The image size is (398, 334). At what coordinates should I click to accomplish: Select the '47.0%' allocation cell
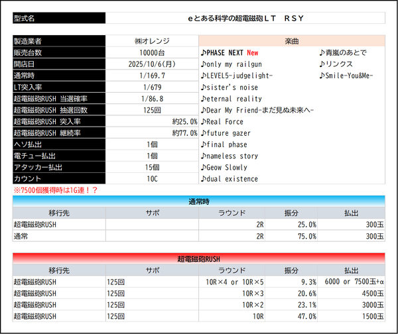click(291, 316)
